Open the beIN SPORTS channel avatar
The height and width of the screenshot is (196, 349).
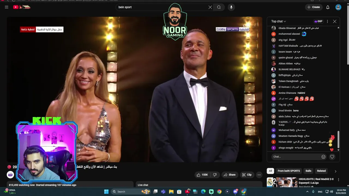pyautogui.click(x=10, y=175)
